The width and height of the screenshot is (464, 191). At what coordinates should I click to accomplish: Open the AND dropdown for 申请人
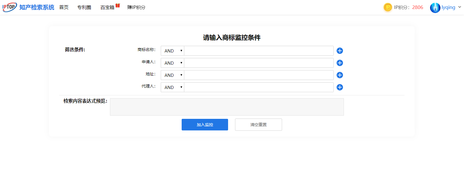tap(173, 63)
